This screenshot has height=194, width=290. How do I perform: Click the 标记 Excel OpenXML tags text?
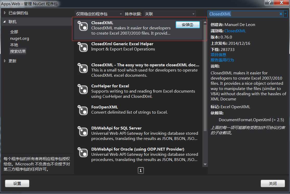pyautogui.click(x=235, y=107)
